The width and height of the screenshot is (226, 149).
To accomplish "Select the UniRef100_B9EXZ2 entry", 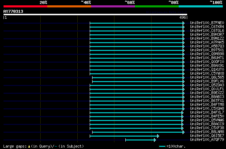I will pyautogui.click(x=207, y=93).
